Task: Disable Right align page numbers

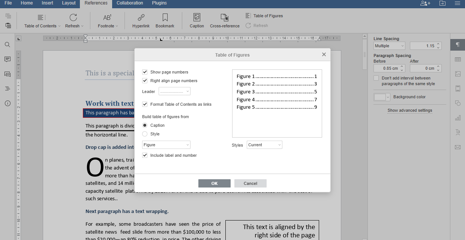Action: point(145,81)
